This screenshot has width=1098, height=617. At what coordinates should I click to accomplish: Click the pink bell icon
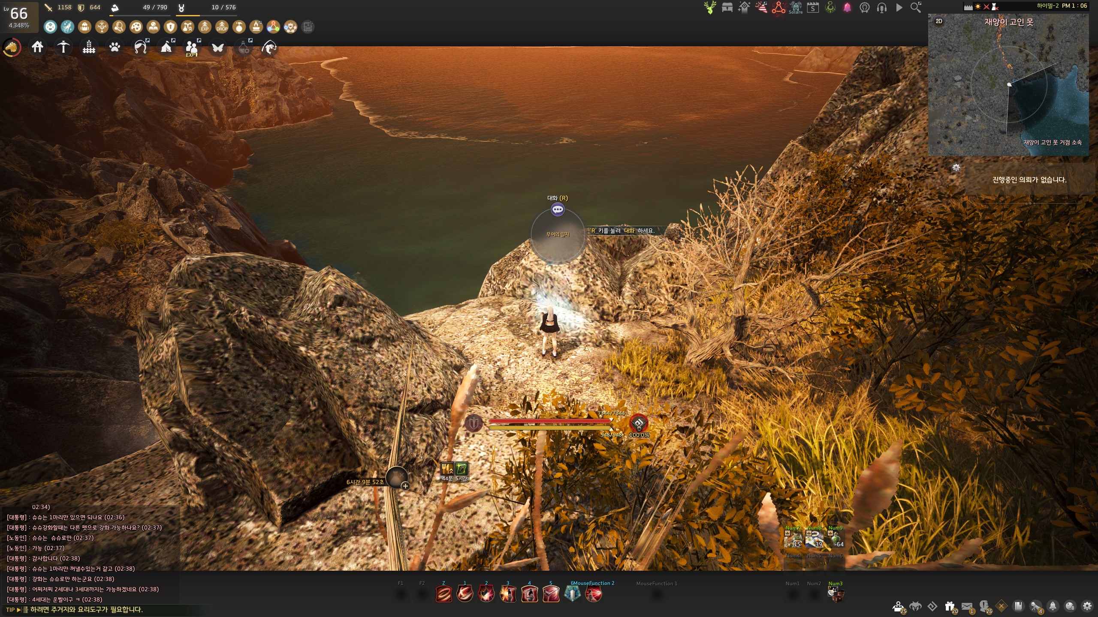click(847, 8)
